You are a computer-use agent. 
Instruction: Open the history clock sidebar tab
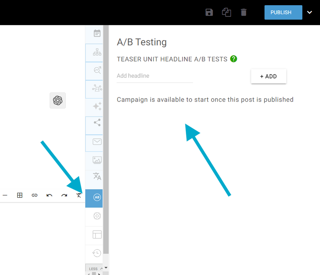(97, 253)
